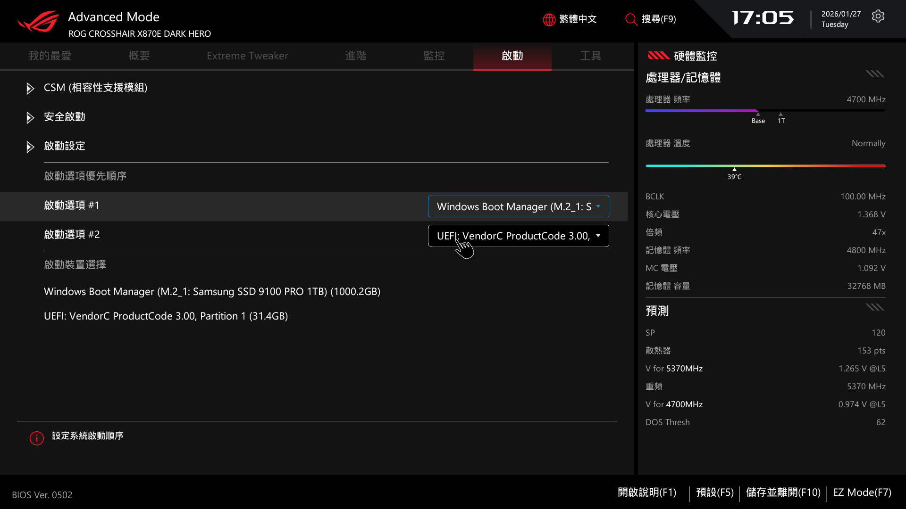Click the search magnifier icon
Viewport: 906px width, 509px height.
click(x=631, y=19)
